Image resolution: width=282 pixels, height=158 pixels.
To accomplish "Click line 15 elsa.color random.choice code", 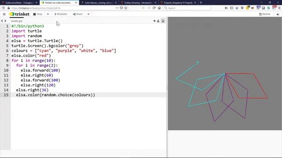I will click(56, 95).
